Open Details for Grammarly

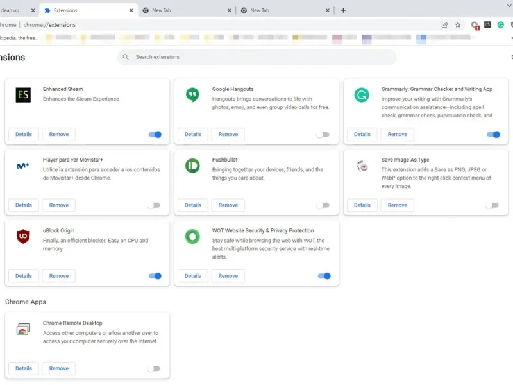[362, 134]
